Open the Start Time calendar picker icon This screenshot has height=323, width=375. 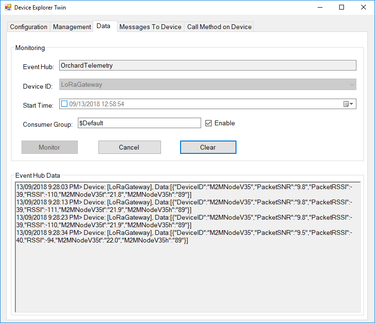348,104
